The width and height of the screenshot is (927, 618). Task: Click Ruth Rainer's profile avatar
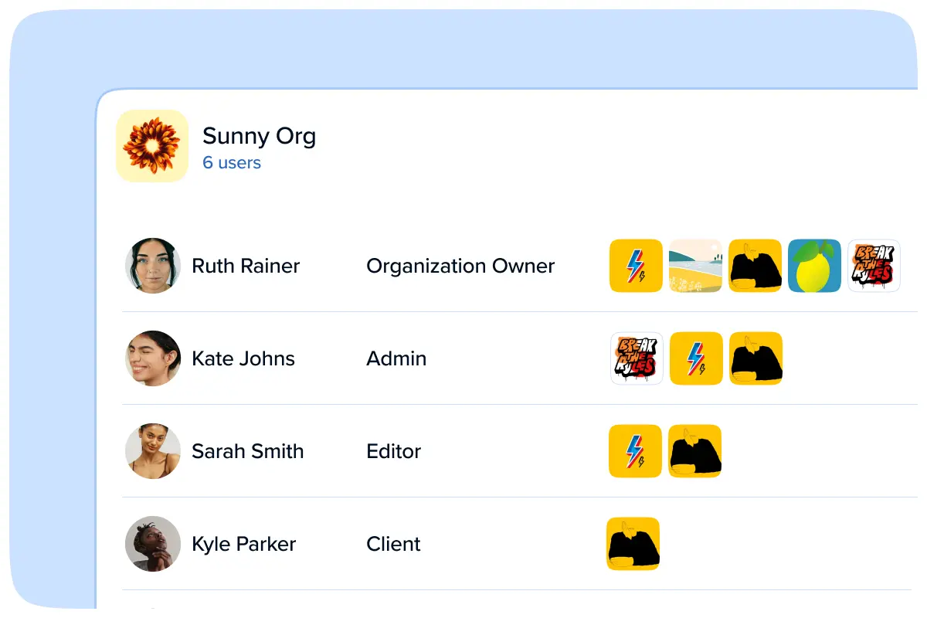tap(153, 266)
